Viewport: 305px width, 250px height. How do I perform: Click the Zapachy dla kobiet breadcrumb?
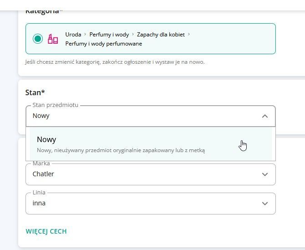(x=161, y=35)
